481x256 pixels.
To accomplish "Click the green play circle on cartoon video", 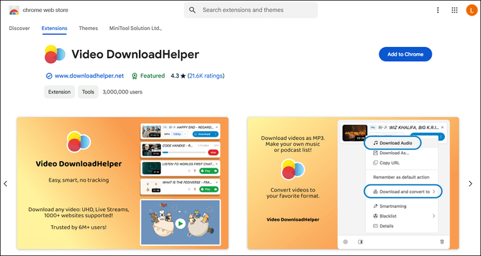I will [x=180, y=224].
